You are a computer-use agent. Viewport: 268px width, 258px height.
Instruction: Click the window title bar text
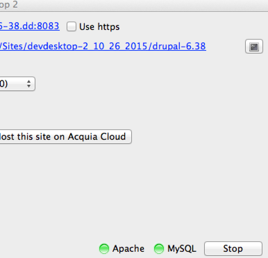click(9, 5)
